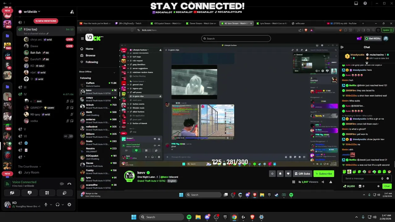
Task: Mute microphone in Discord user panel
Action: click(x=46, y=204)
